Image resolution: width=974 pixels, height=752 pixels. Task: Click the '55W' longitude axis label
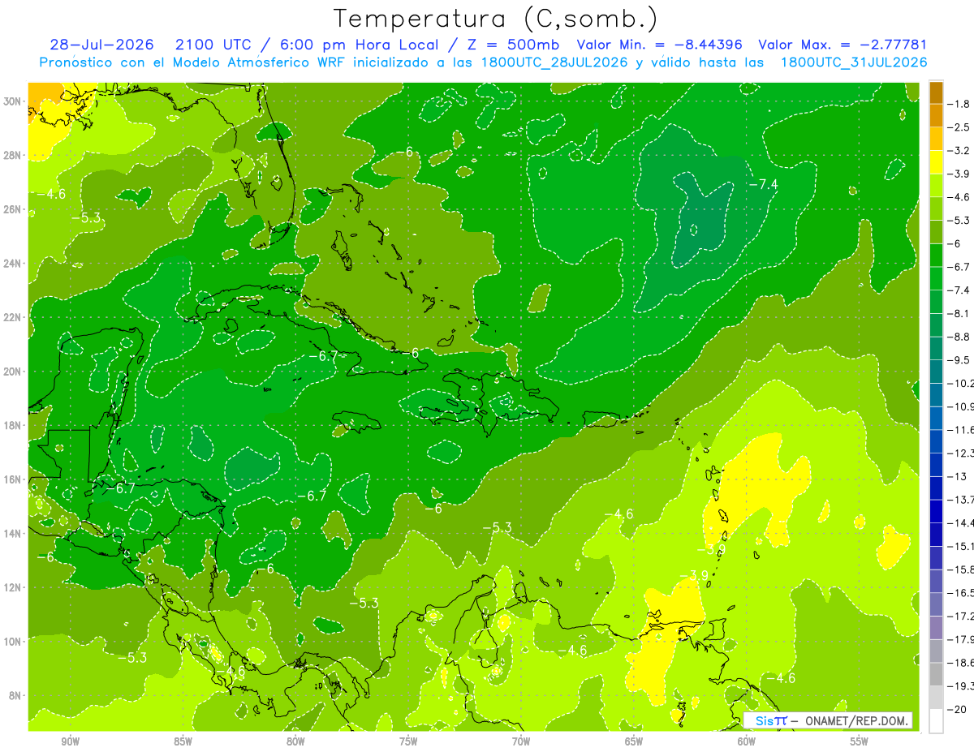coord(860,741)
